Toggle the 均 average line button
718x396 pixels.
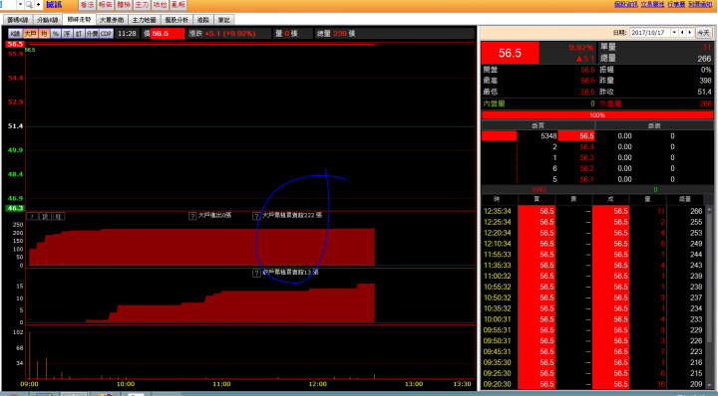pos(44,34)
